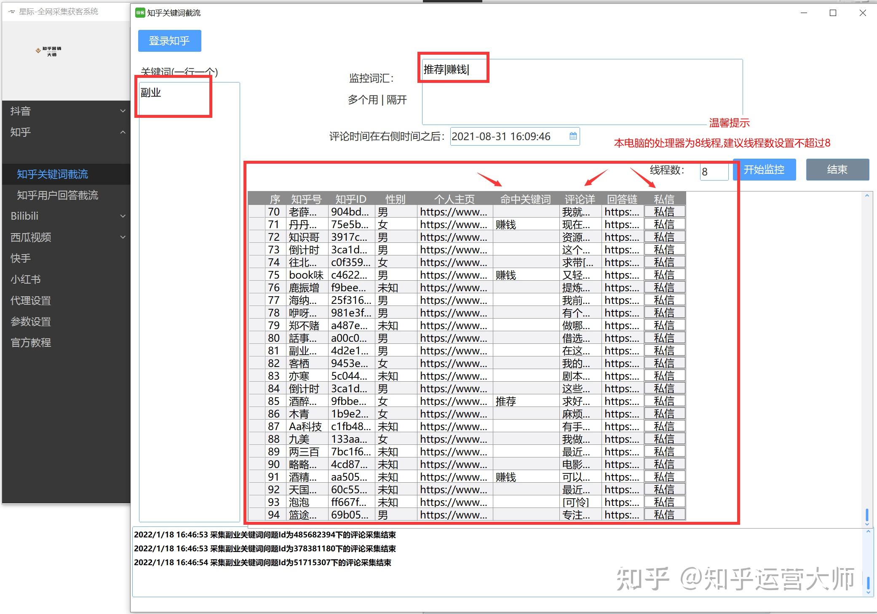The image size is (877, 614).
Task: Click the green app icon in title bar
Action: pyautogui.click(x=140, y=13)
